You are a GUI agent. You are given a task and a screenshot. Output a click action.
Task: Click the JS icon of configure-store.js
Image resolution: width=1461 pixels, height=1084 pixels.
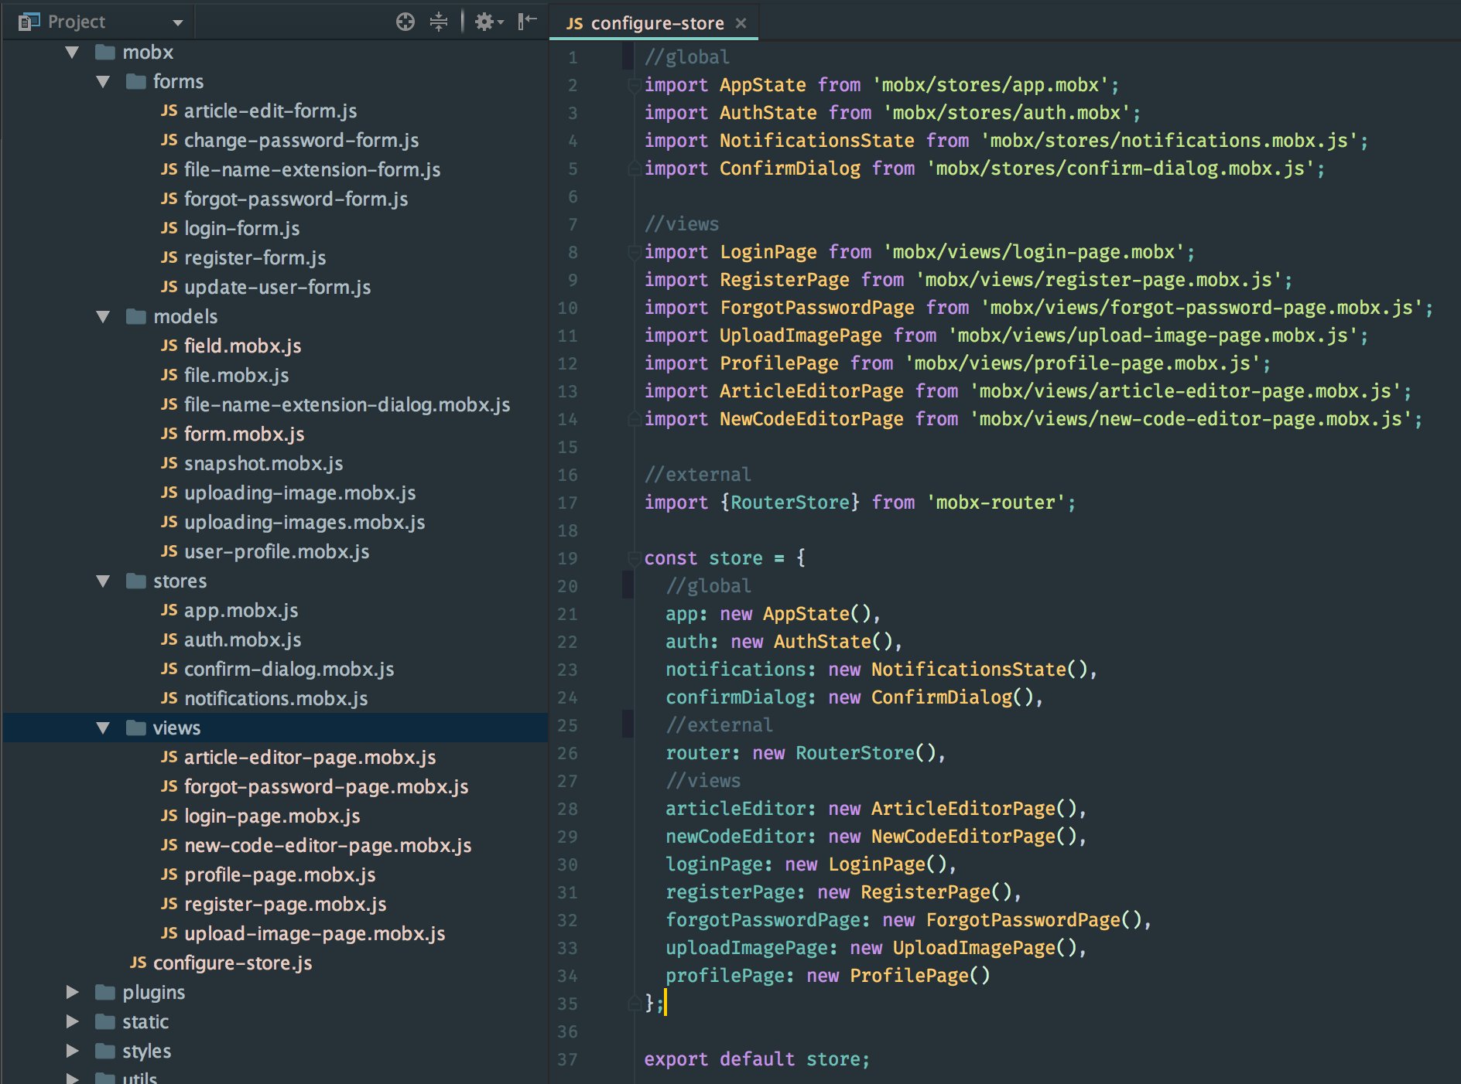tap(138, 963)
